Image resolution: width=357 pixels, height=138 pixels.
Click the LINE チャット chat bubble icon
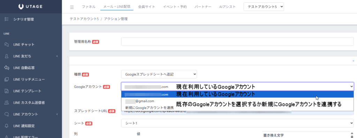[x=7, y=44]
